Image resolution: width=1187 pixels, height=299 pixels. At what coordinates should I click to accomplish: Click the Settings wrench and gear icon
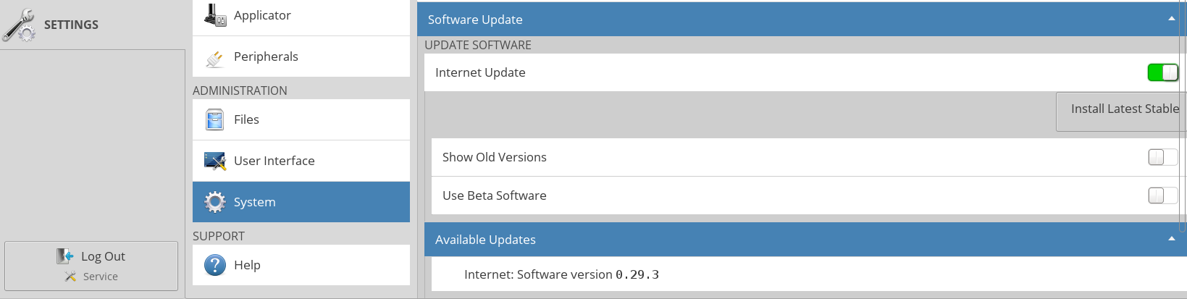point(20,25)
